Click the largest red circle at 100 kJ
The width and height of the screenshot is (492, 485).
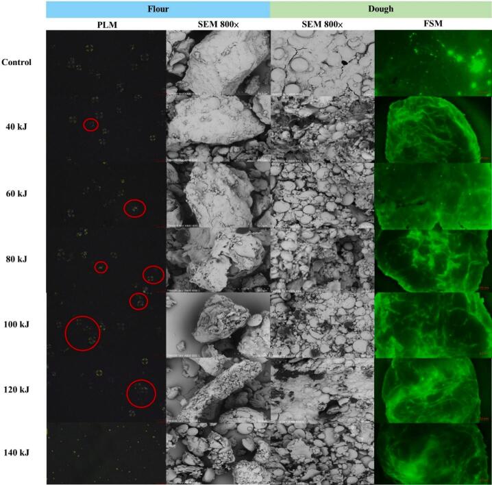(x=82, y=334)
